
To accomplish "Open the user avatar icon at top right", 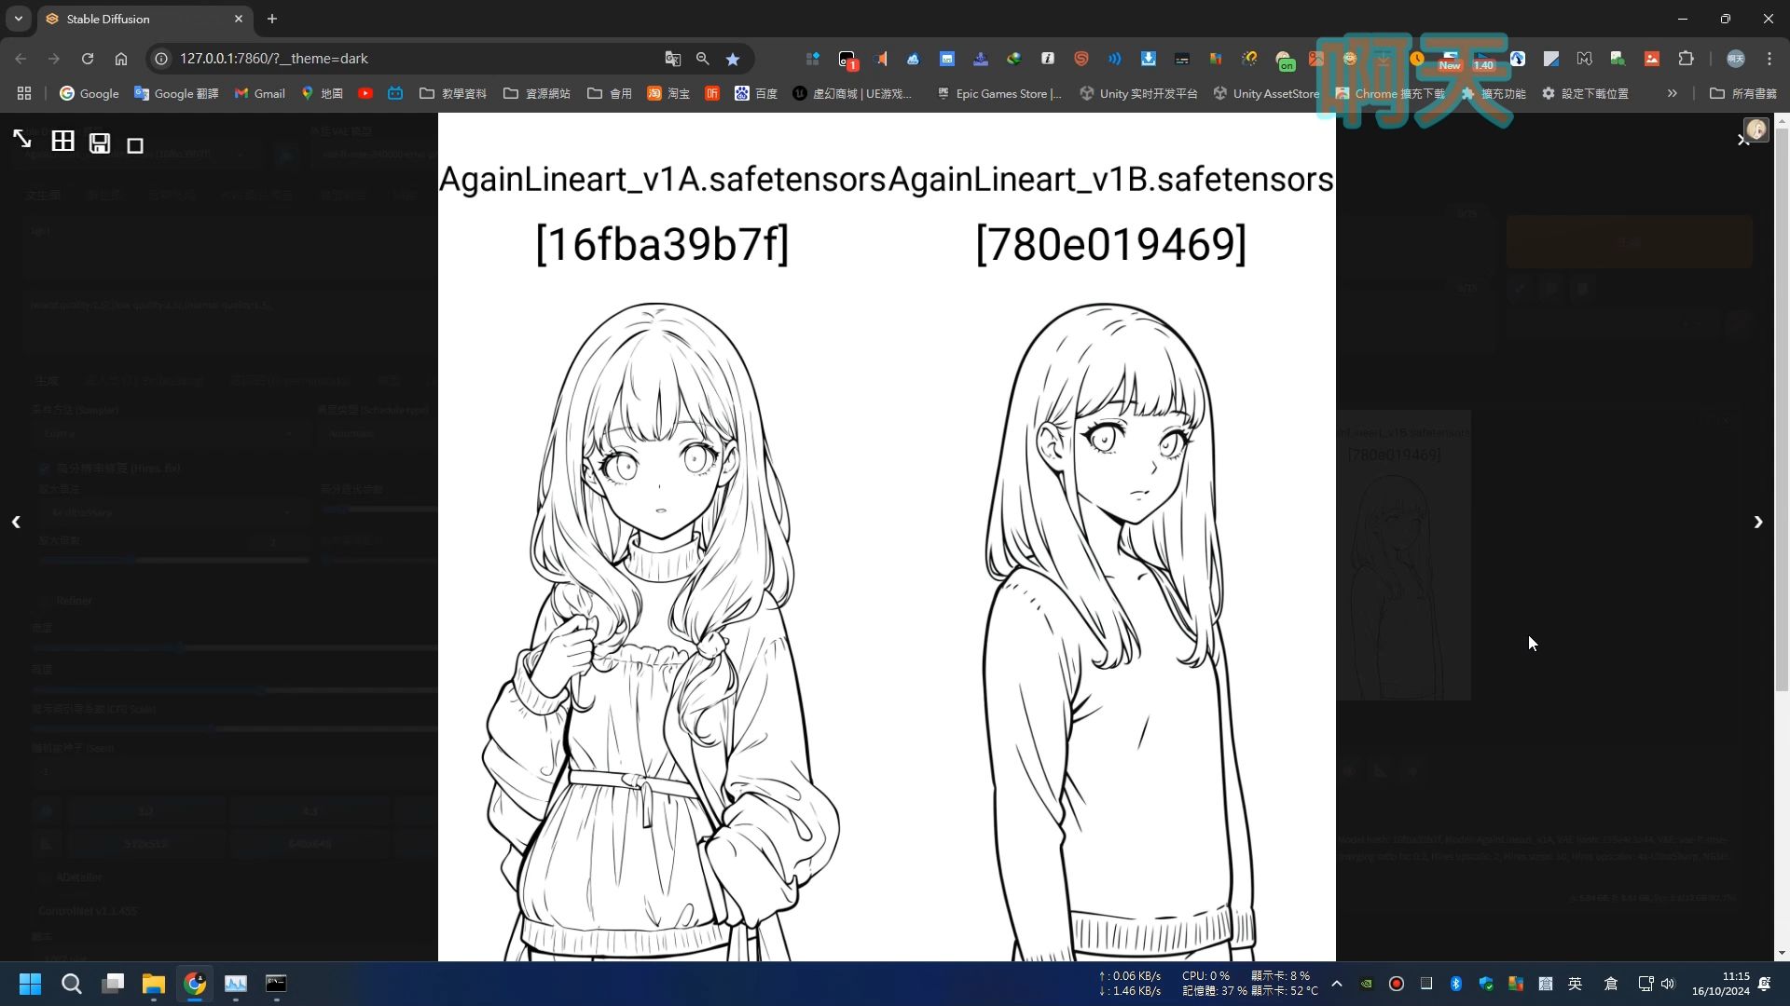I will [1756, 129].
